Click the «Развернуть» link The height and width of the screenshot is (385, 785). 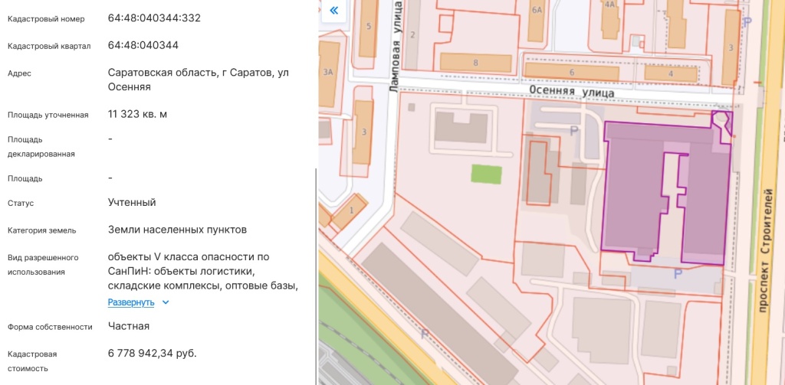click(131, 302)
